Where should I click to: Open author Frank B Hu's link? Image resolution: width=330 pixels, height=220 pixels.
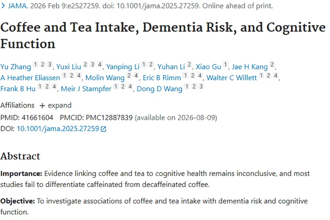[x=18, y=89]
